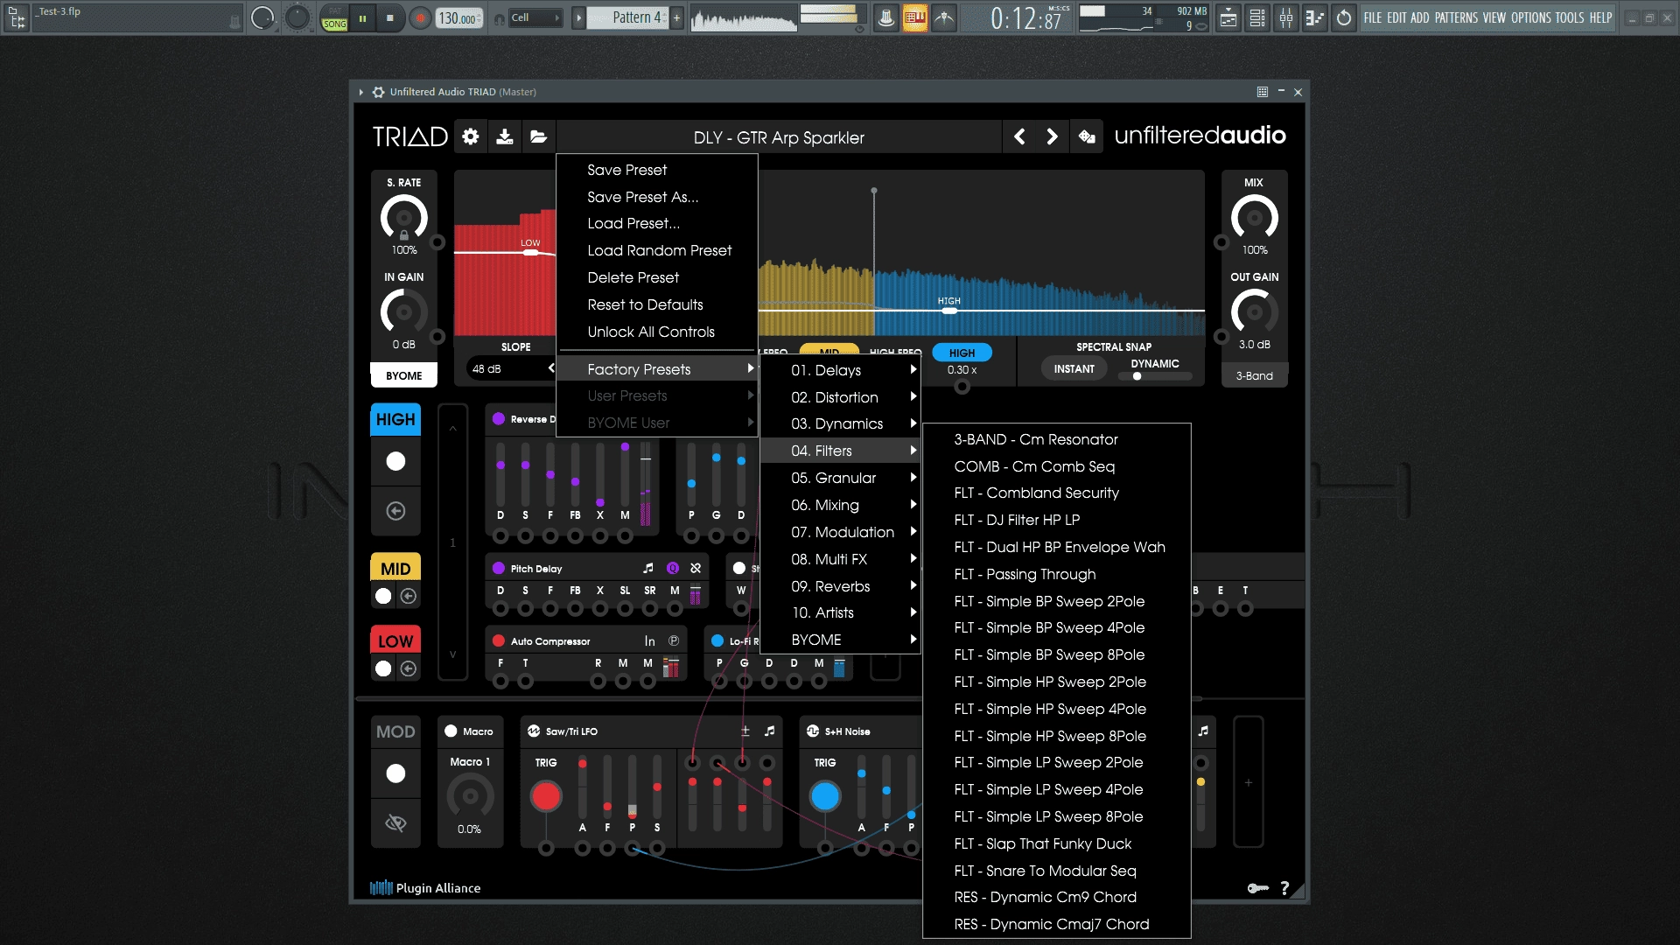Open FL Studio playlist icon

point(1228,17)
